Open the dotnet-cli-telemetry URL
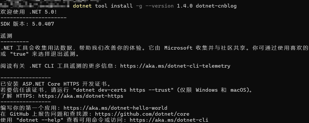The height and width of the screenshot is (123, 309). pyautogui.click(x=175, y=66)
